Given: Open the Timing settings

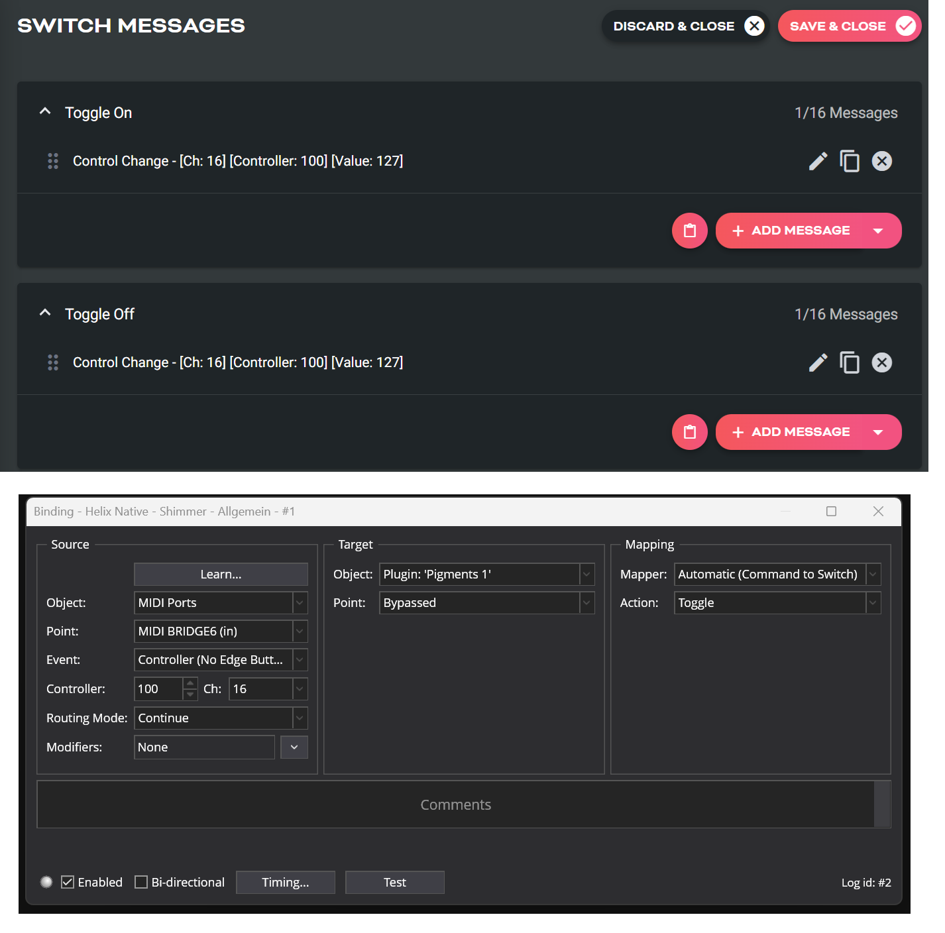Looking at the screenshot, I should click(285, 882).
